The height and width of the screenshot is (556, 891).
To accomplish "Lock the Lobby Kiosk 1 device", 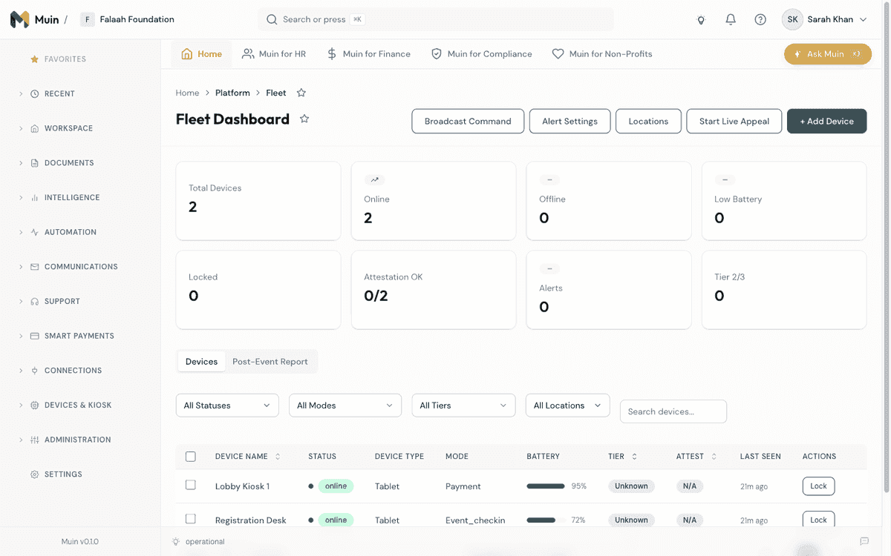I will click(818, 486).
